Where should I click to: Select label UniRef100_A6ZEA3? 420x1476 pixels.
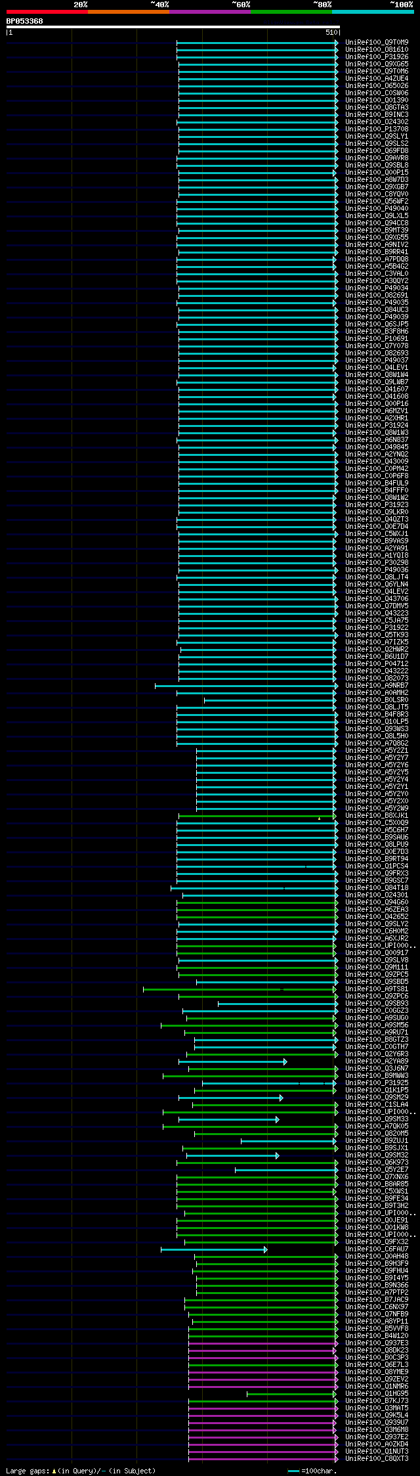coord(377,910)
